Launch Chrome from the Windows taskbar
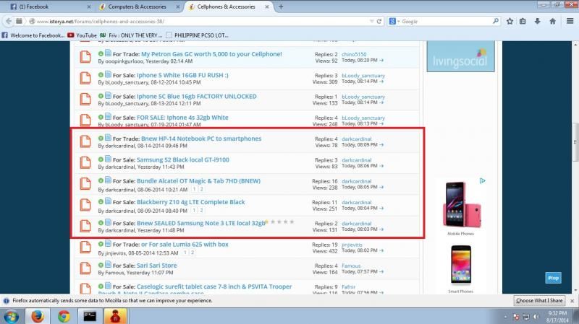This screenshot has width=579, height=324. click(x=64, y=315)
